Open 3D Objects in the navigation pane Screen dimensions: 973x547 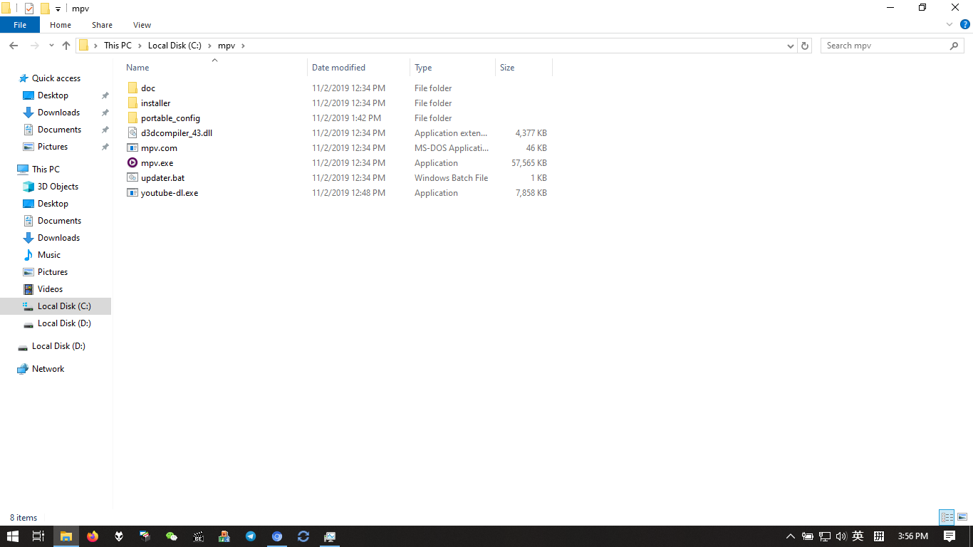[58, 187]
